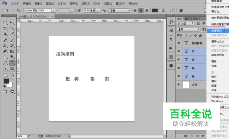Select the Crop tool
The image size is (229, 139).
coord(5,34)
